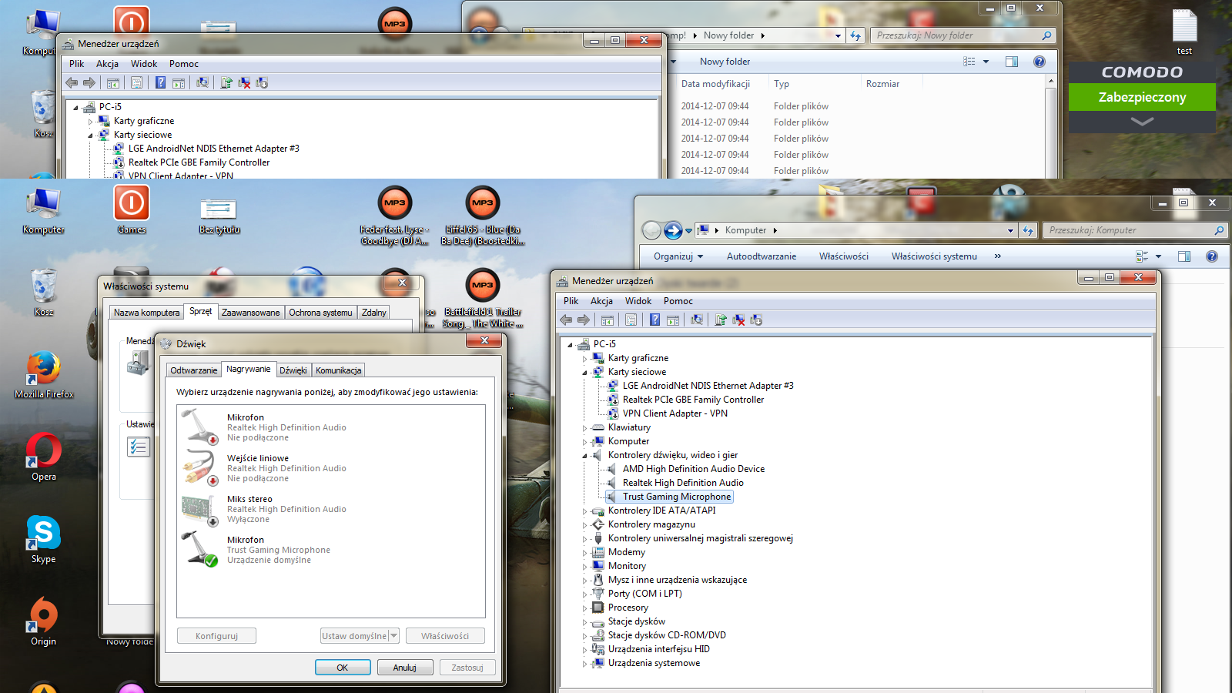Open Plik menu in top Menedżer urządzeń

(x=77, y=64)
